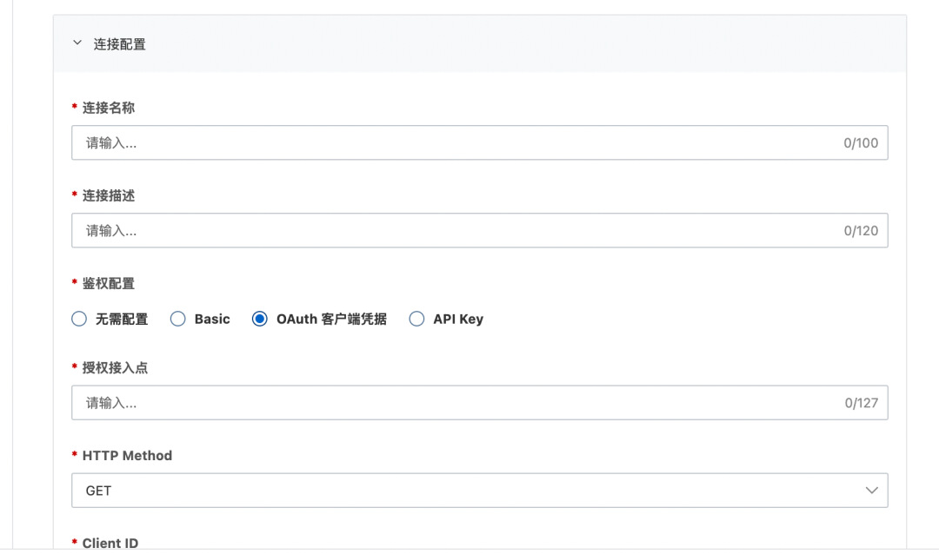Viewport: 939px width, 554px height.
Task: Select the OAuth 客户端凭据 radio option
Action: pos(260,319)
